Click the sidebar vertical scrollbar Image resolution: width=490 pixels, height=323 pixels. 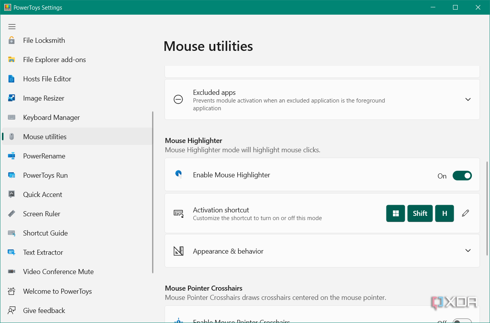pos(153,193)
